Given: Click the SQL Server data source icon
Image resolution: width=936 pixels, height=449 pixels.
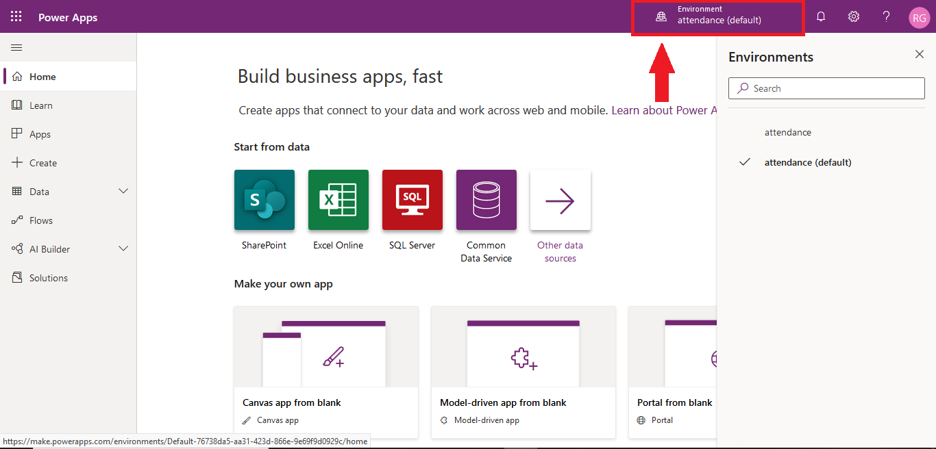Looking at the screenshot, I should click(412, 200).
